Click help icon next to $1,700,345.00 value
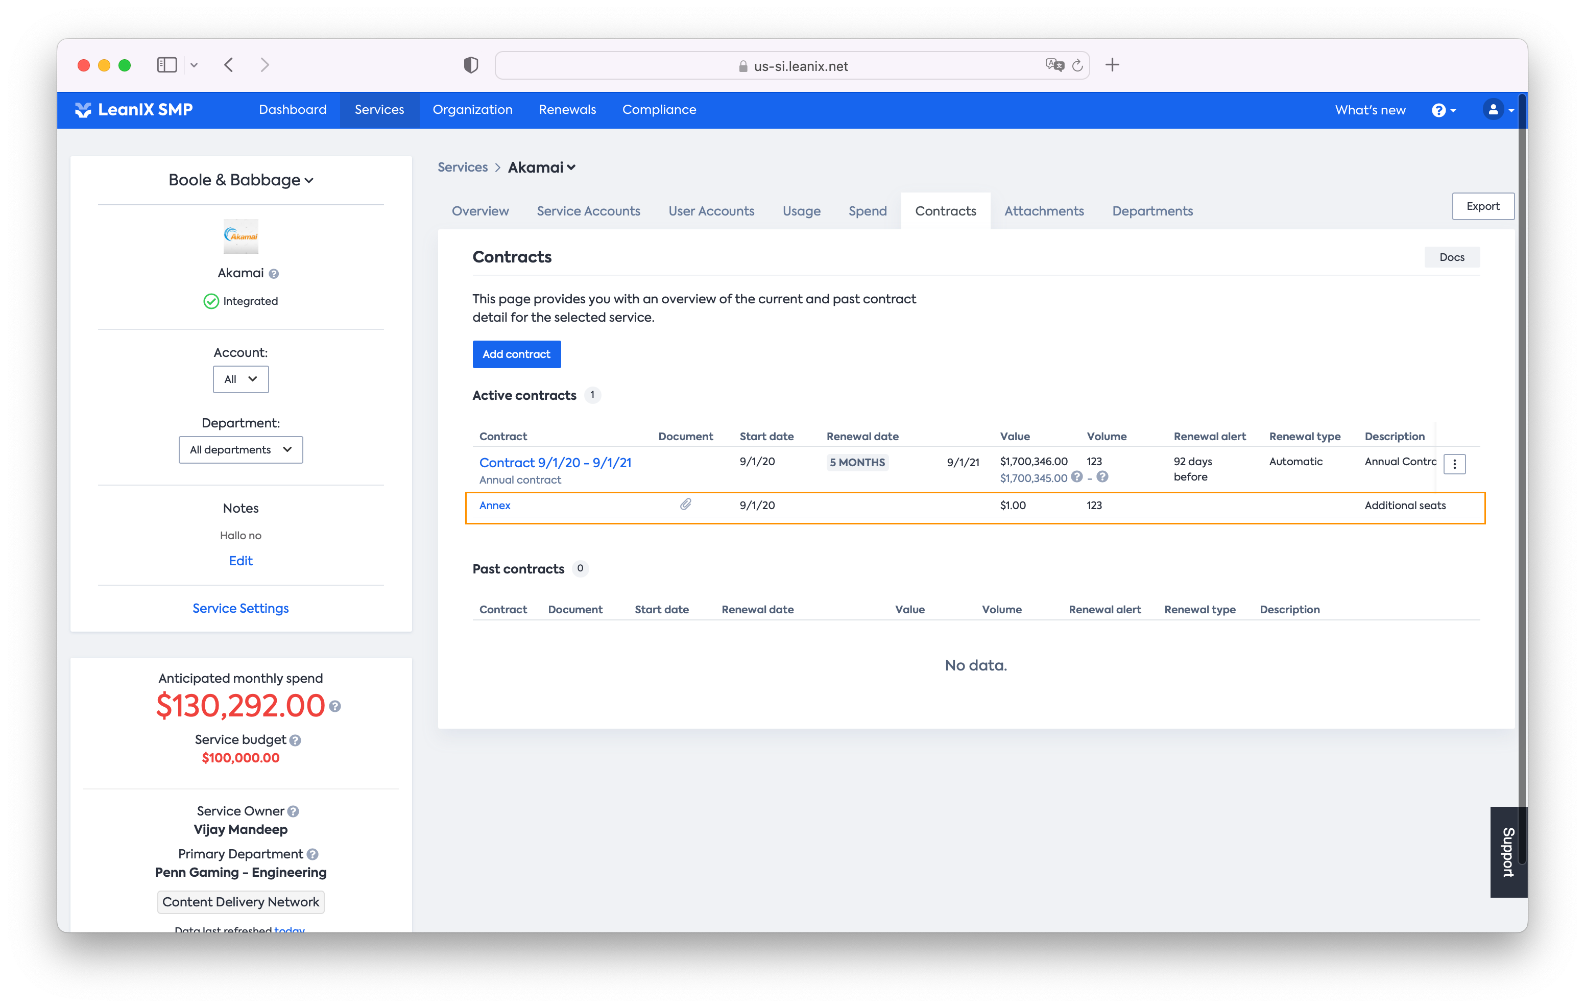1585x1008 pixels. [x=1077, y=476]
